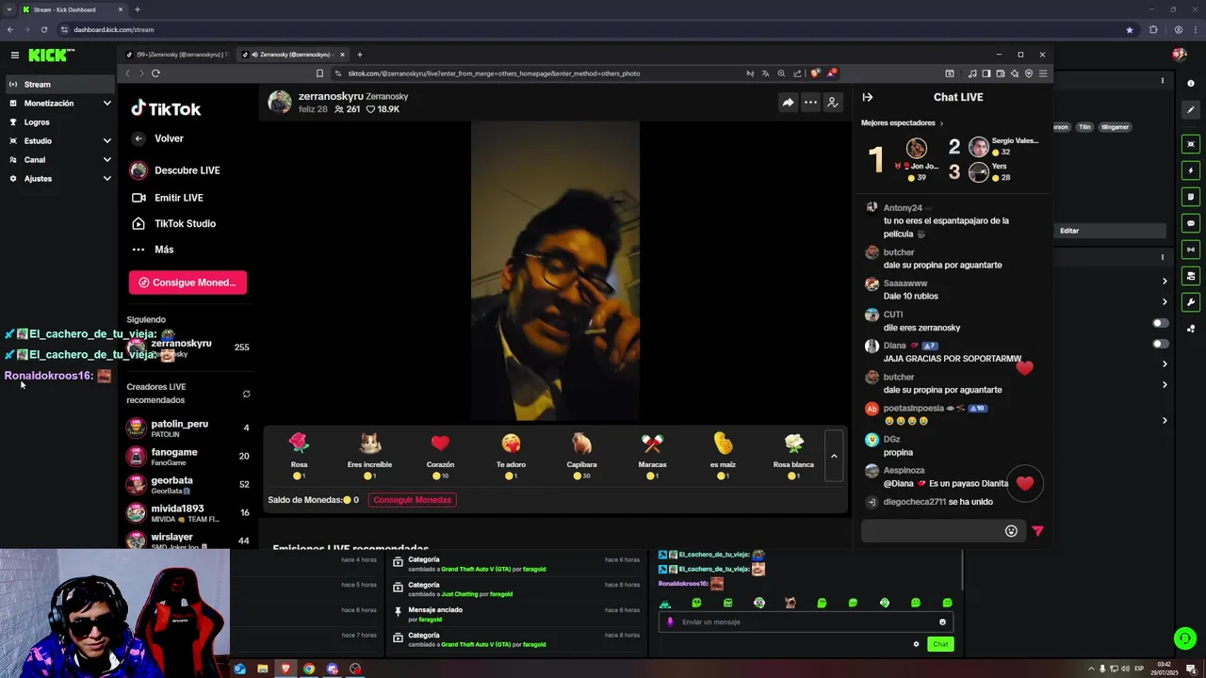Image resolution: width=1206 pixels, height=678 pixels.
Task: Go back with the Volver button
Action: 159,138
